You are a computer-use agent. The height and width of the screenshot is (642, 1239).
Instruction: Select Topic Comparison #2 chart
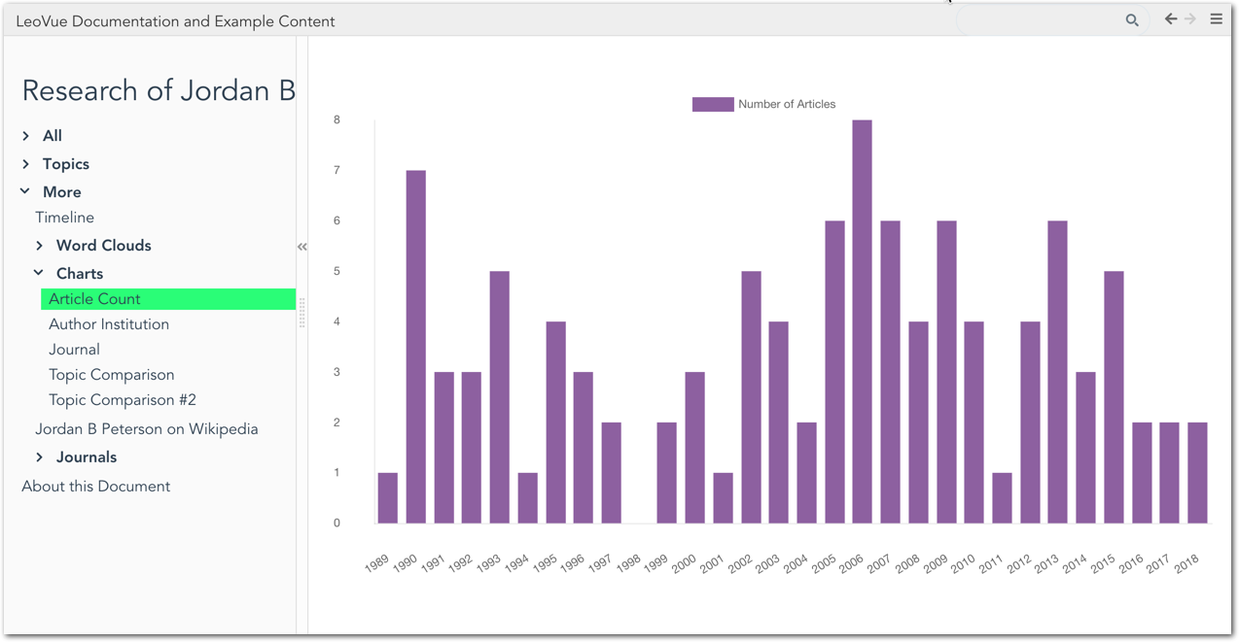(123, 400)
